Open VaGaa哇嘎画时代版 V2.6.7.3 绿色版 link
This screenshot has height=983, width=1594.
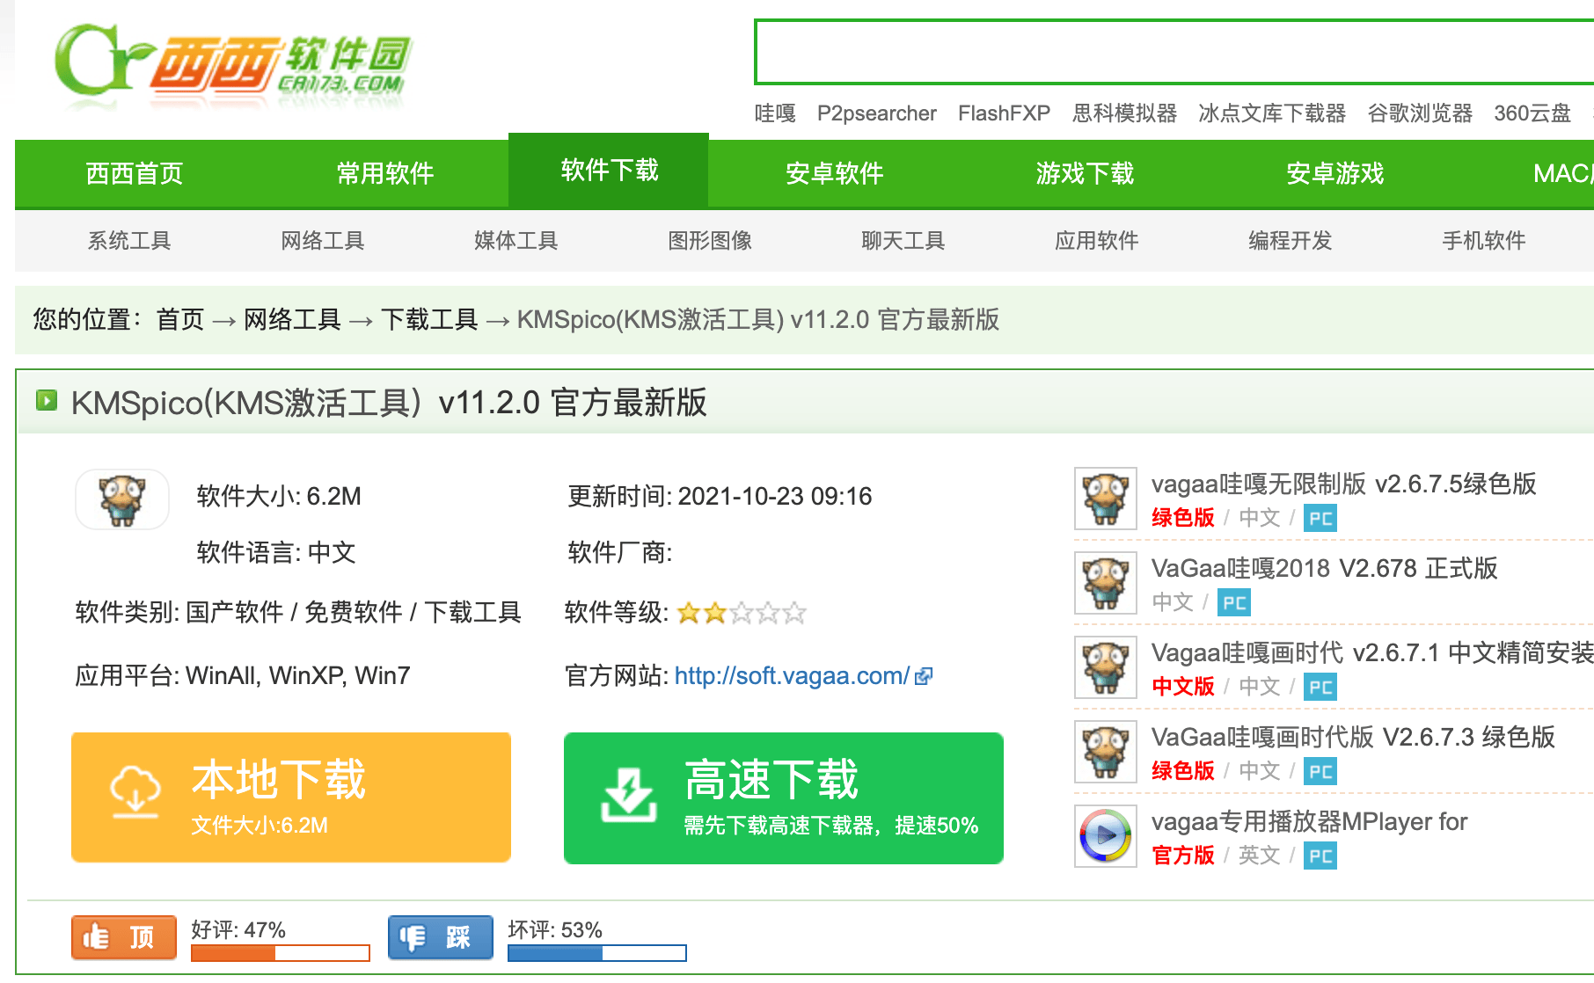click(x=1354, y=737)
